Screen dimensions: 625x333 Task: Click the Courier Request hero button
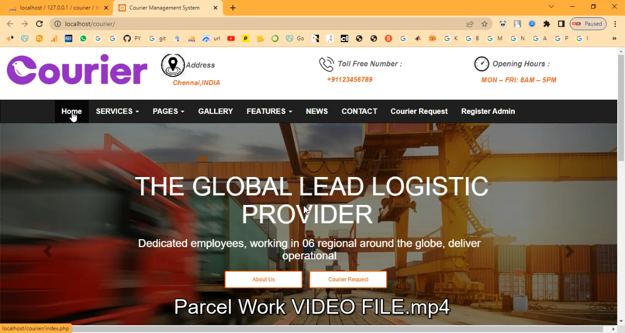pyautogui.click(x=348, y=279)
